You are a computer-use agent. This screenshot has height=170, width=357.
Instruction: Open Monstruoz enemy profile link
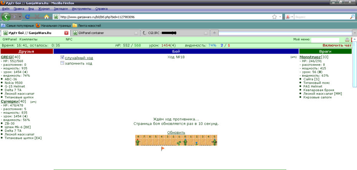pos(310,57)
